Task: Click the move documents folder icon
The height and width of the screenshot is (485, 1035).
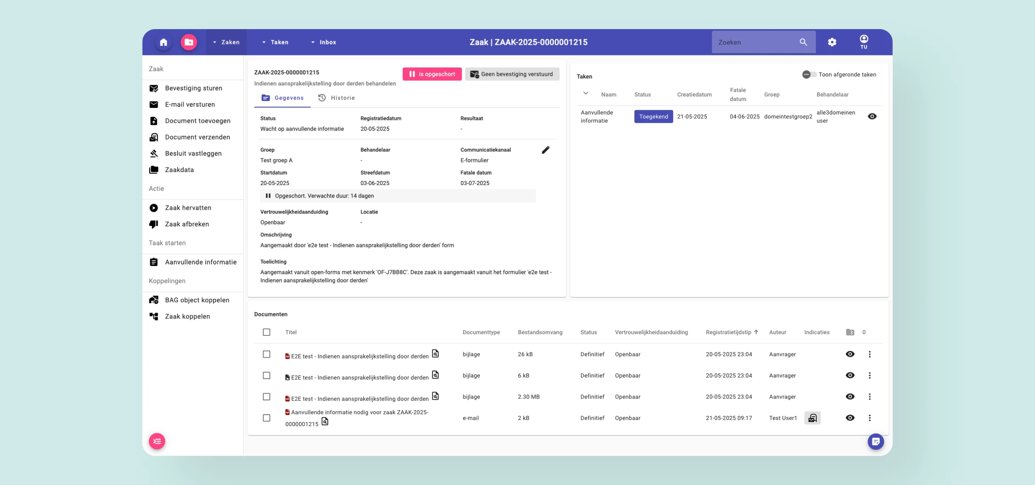Action: pyautogui.click(x=850, y=332)
